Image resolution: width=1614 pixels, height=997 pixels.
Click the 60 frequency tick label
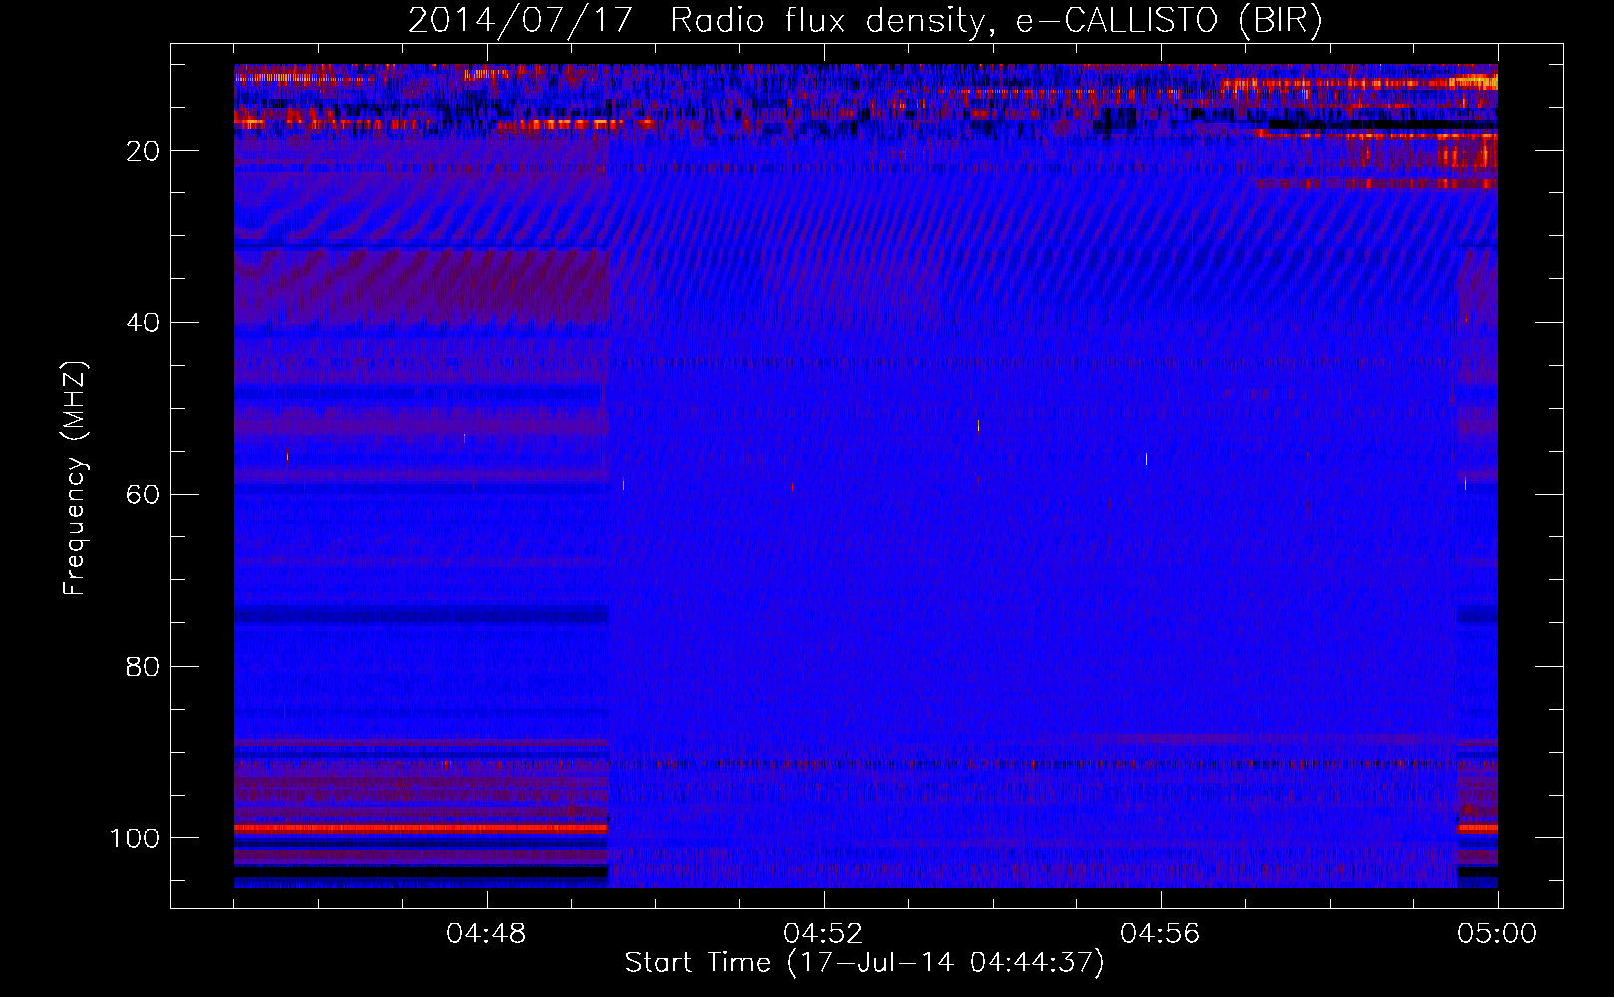click(143, 495)
